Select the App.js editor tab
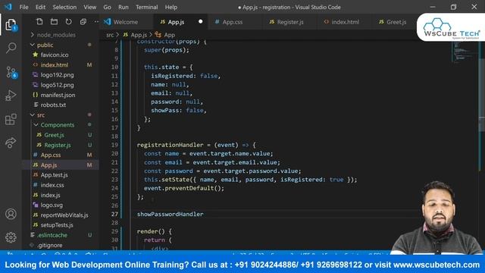The image size is (485, 273). [x=177, y=22]
